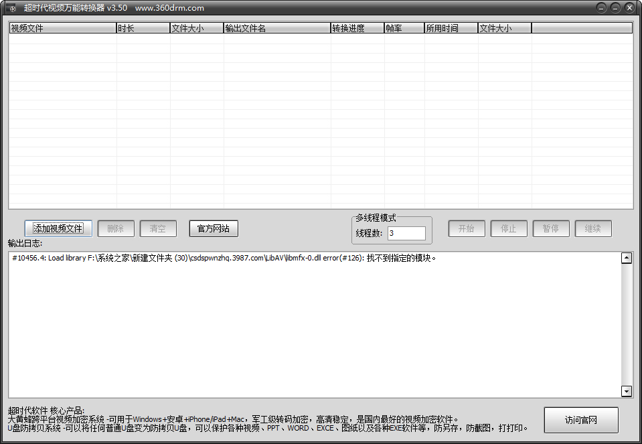Viewport: 642px width, 444px height.
Task: Click the first 文件大小 column header after 时长
Action: click(197, 28)
